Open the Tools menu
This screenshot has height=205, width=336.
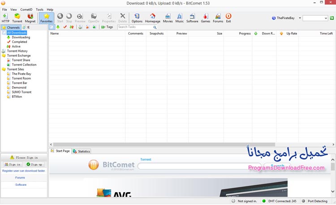39,9
